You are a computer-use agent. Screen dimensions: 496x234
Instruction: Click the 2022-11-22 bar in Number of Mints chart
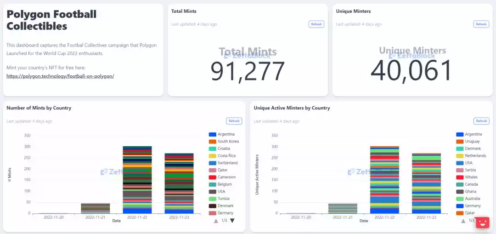[137, 179]
